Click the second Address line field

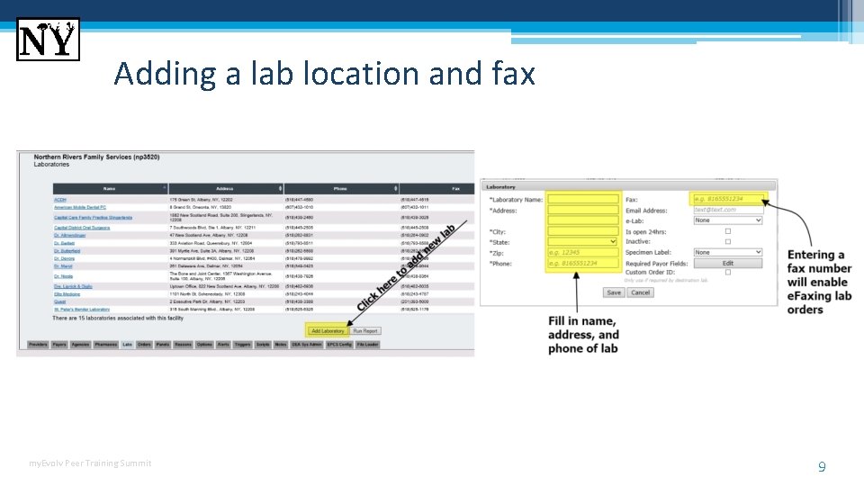tap(583, 220)
